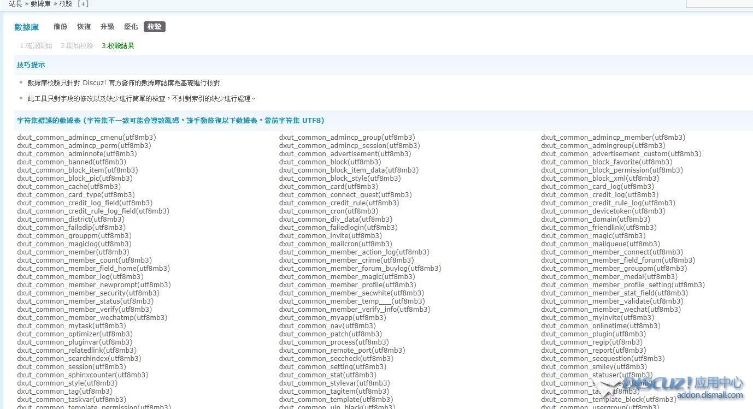Click the [+] link beside the breadcrumb
The height and width of the screenshot is (409, 753).
83,4
